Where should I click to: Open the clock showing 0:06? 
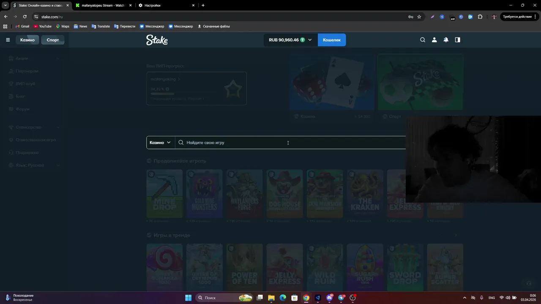click(529, 298)
